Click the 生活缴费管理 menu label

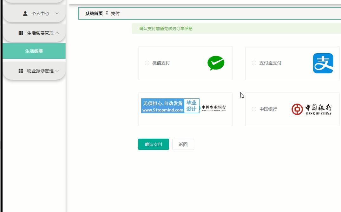40,33
